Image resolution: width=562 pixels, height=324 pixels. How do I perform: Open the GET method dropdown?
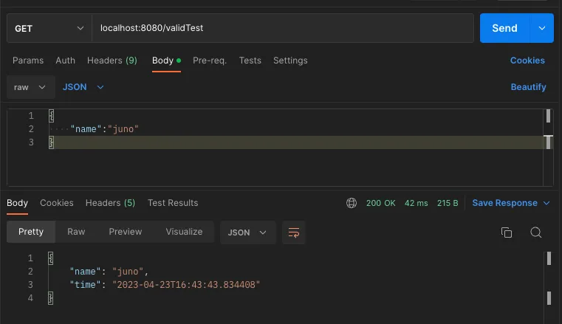(x=49, y=28)
